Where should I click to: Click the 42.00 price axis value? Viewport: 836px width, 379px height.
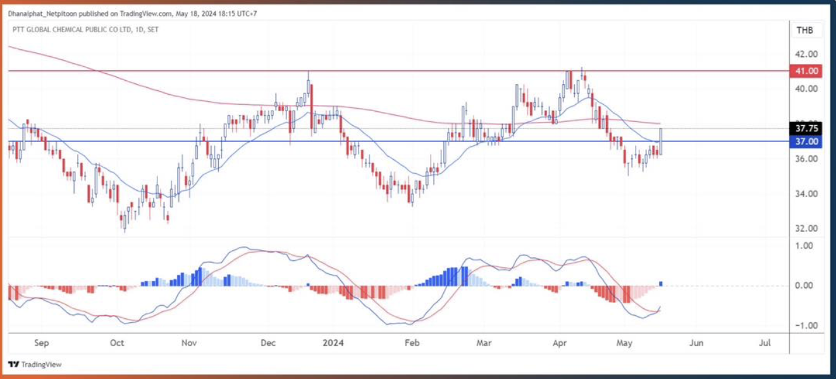pyautogui.click(x=806, y=54)
